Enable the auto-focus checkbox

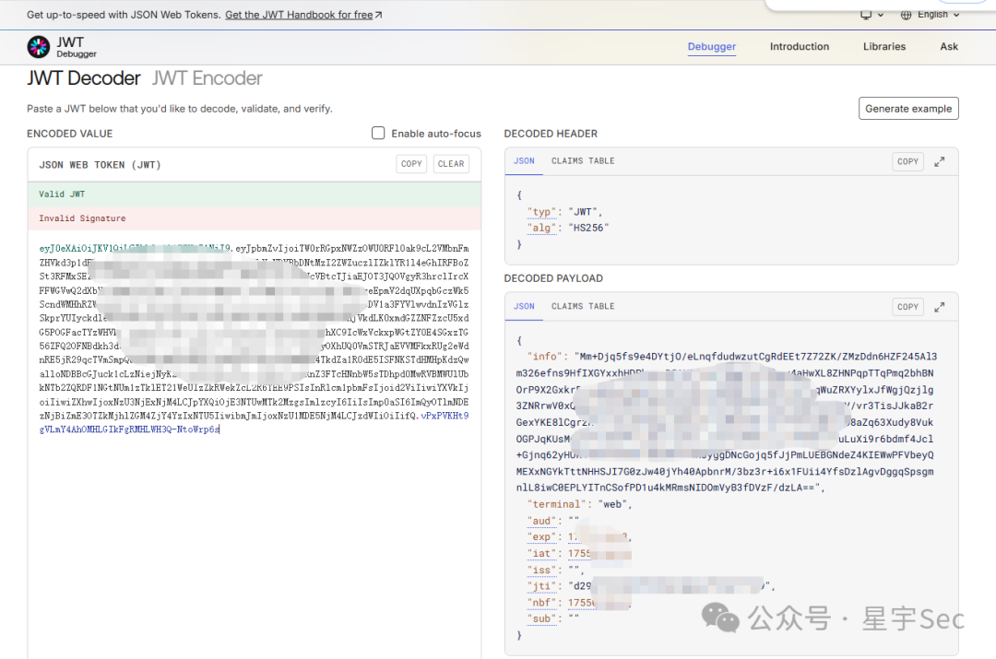pyautogui.click(x=378, y=133)
